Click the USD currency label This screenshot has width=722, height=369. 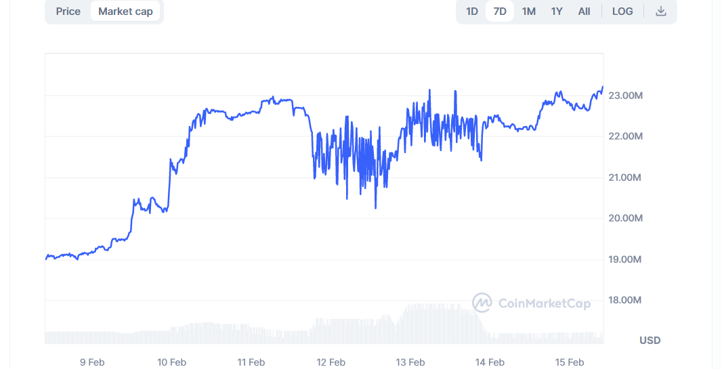pos(650,340)
